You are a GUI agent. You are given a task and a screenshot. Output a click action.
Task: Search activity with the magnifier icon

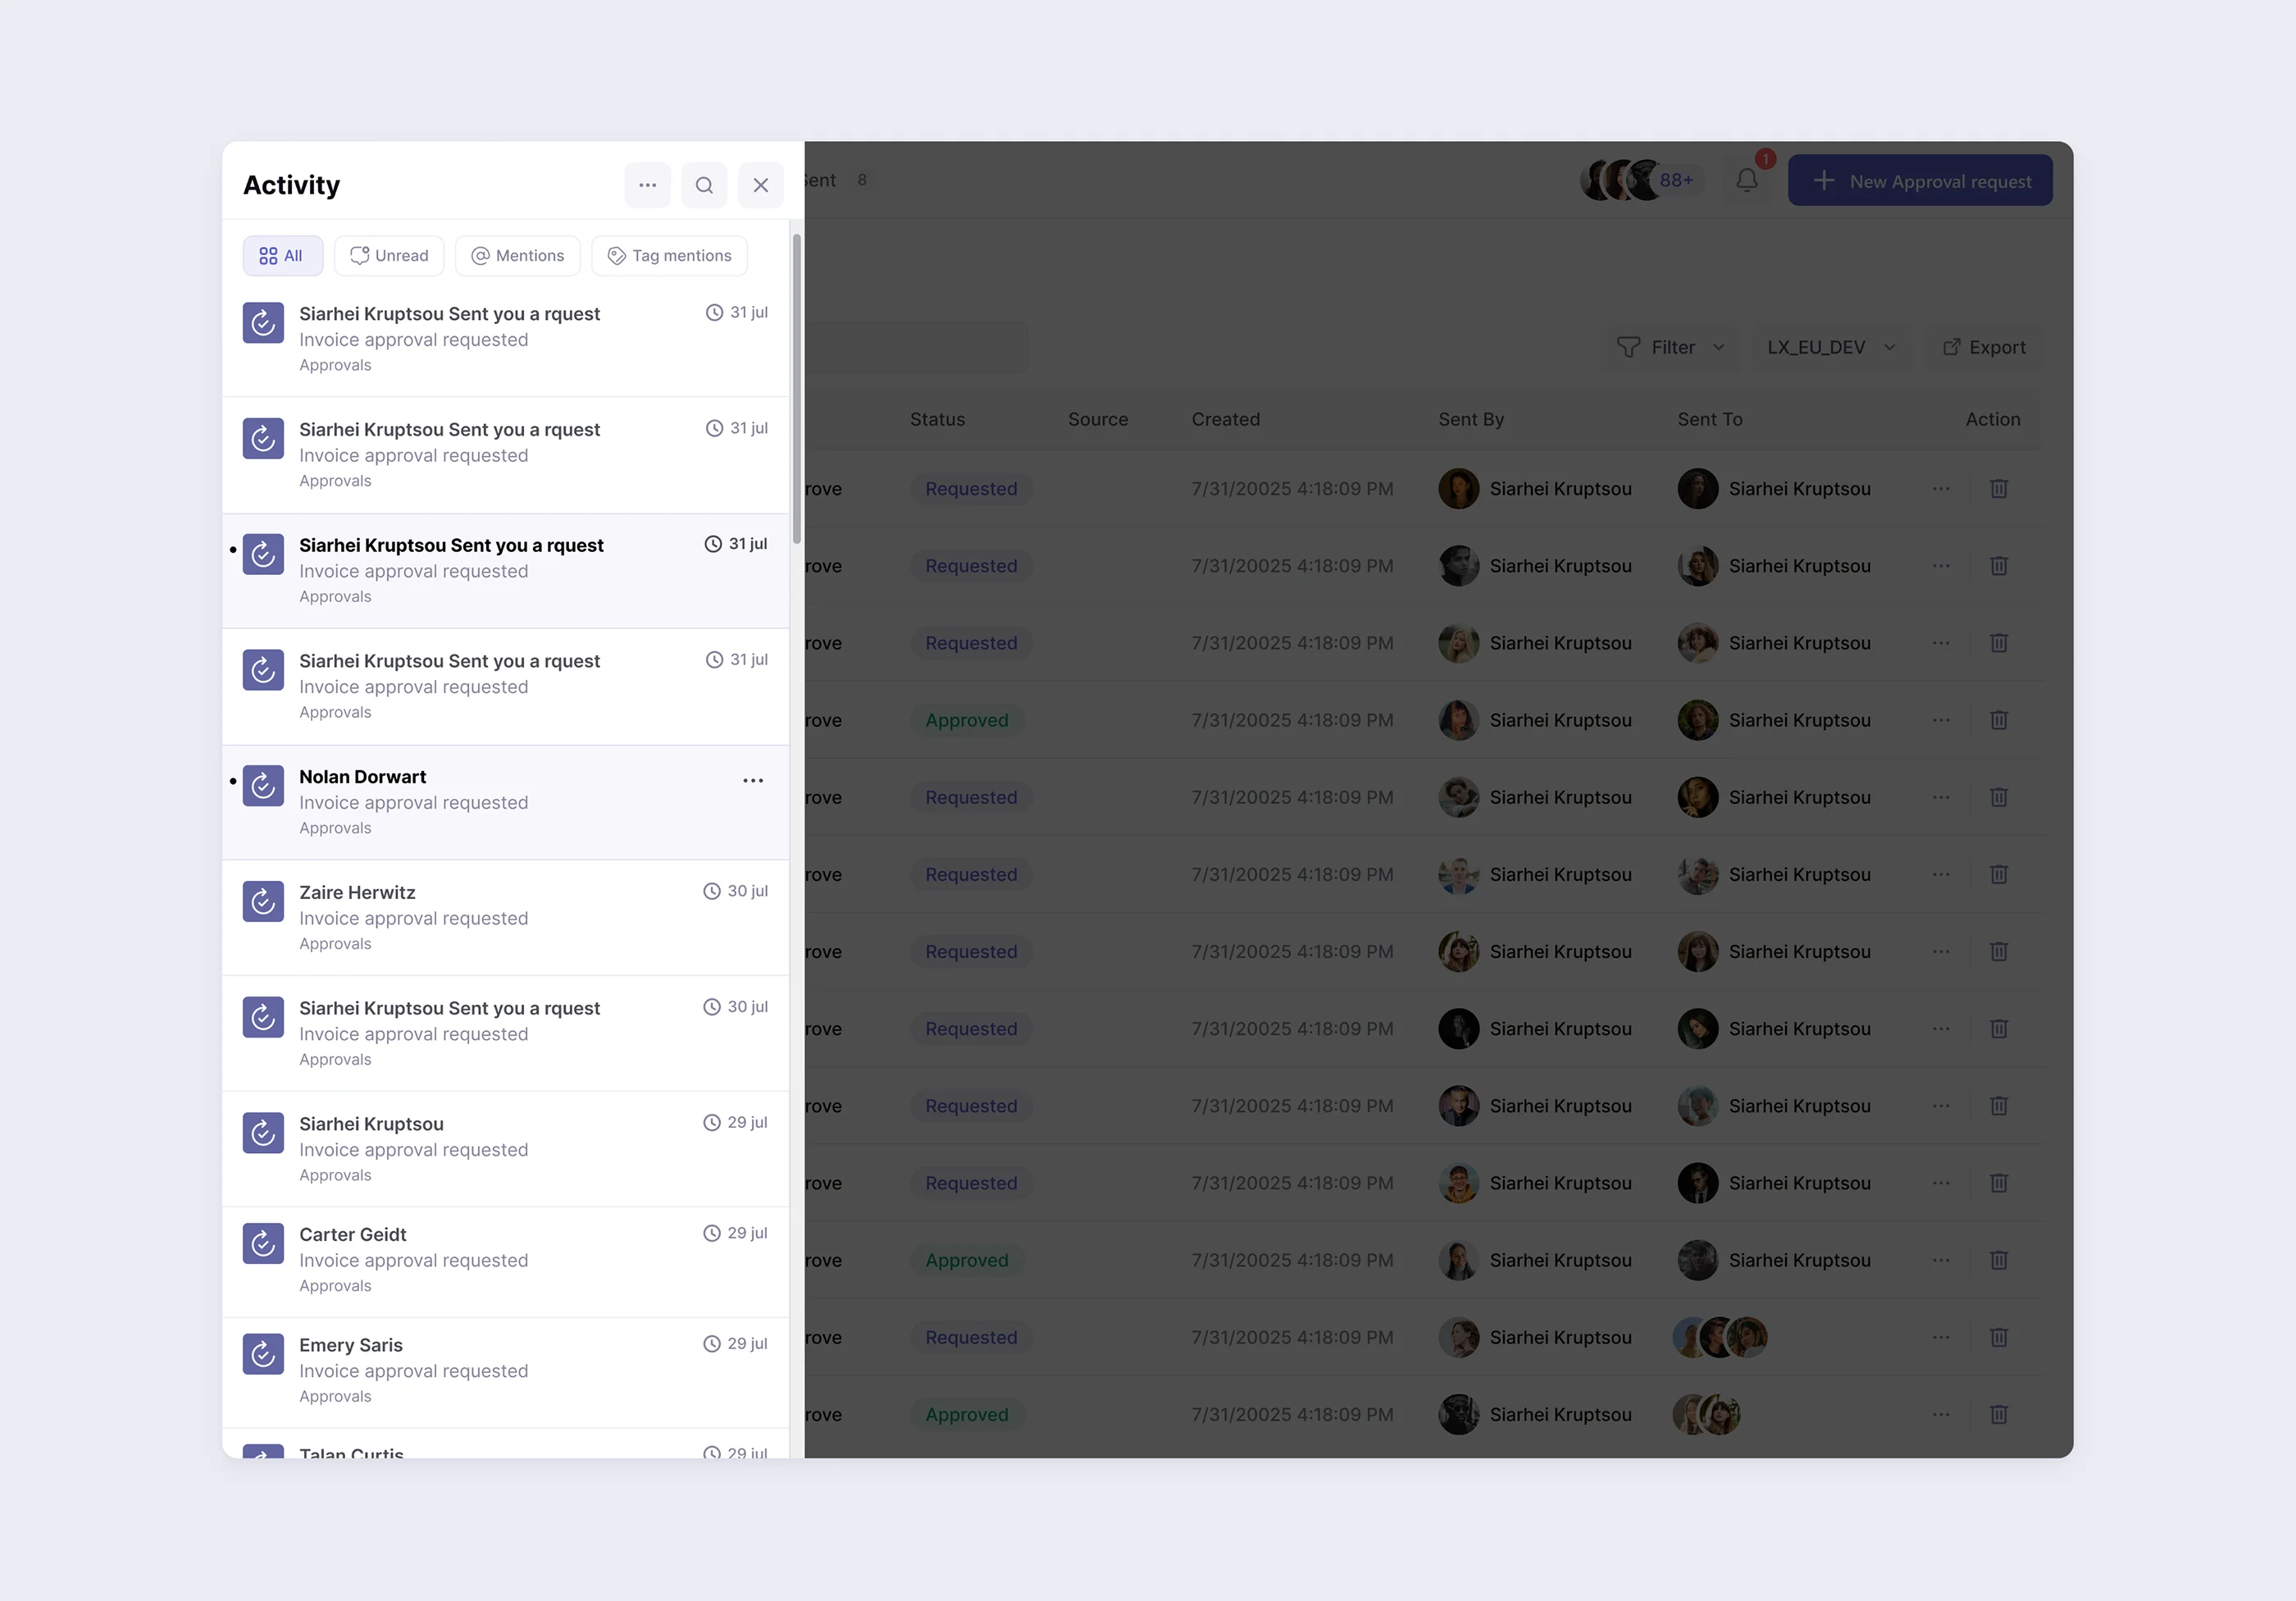pyautogui.click(x=704, y=185)
